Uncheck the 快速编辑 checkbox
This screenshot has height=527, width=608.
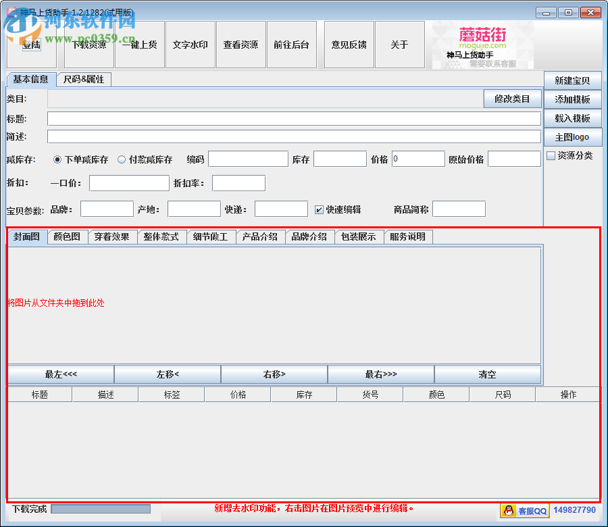[320, 209]
